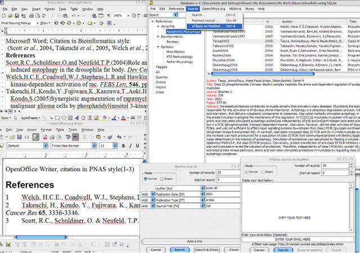The height and width of the screenshot is (253, 360).
Task: Click the Save icon in OpenOffice Writer toolbar
Action: pyautogui.click(x=20, y=137)
